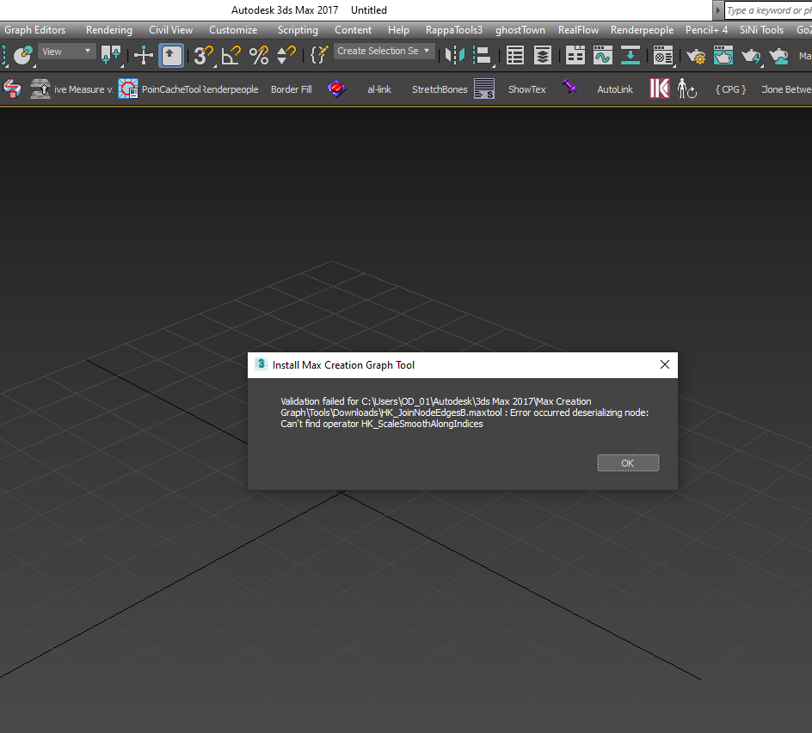Toggle the Select and Manipulate icon
Image resolution: width=812 pixels, height=733 pixels.
[143, 55]
